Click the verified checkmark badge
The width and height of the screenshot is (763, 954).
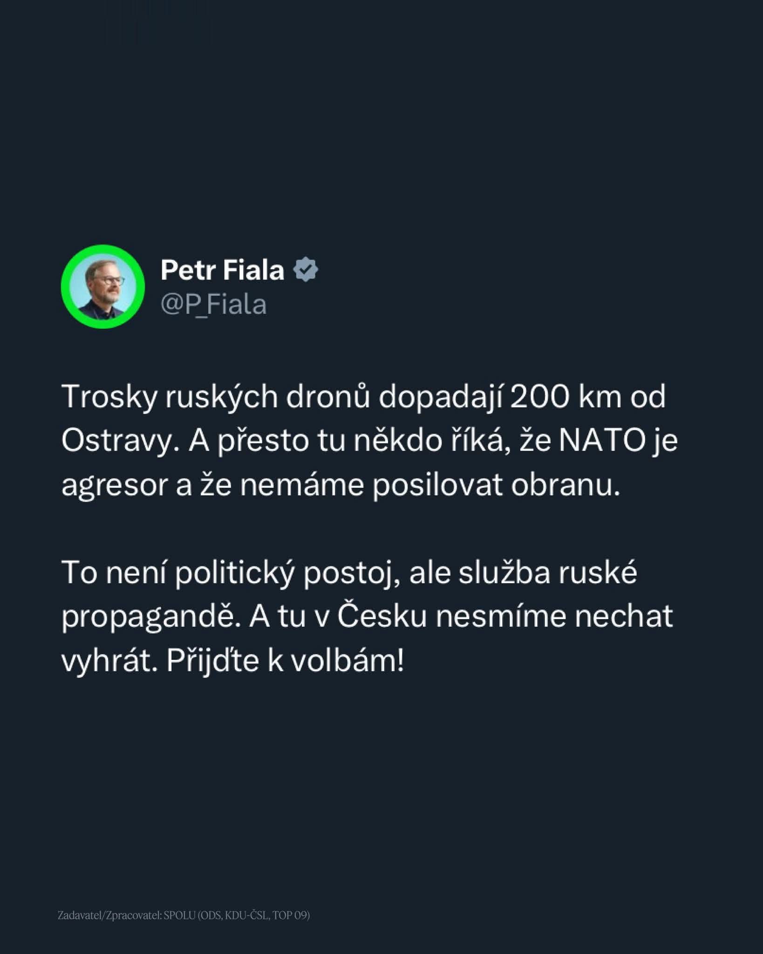point(306,270)
